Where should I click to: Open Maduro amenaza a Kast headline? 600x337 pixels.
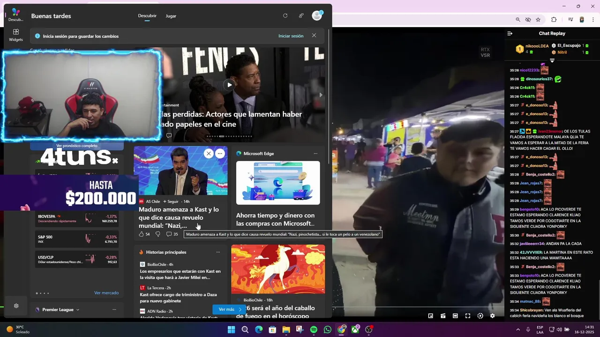coord(179,218)
